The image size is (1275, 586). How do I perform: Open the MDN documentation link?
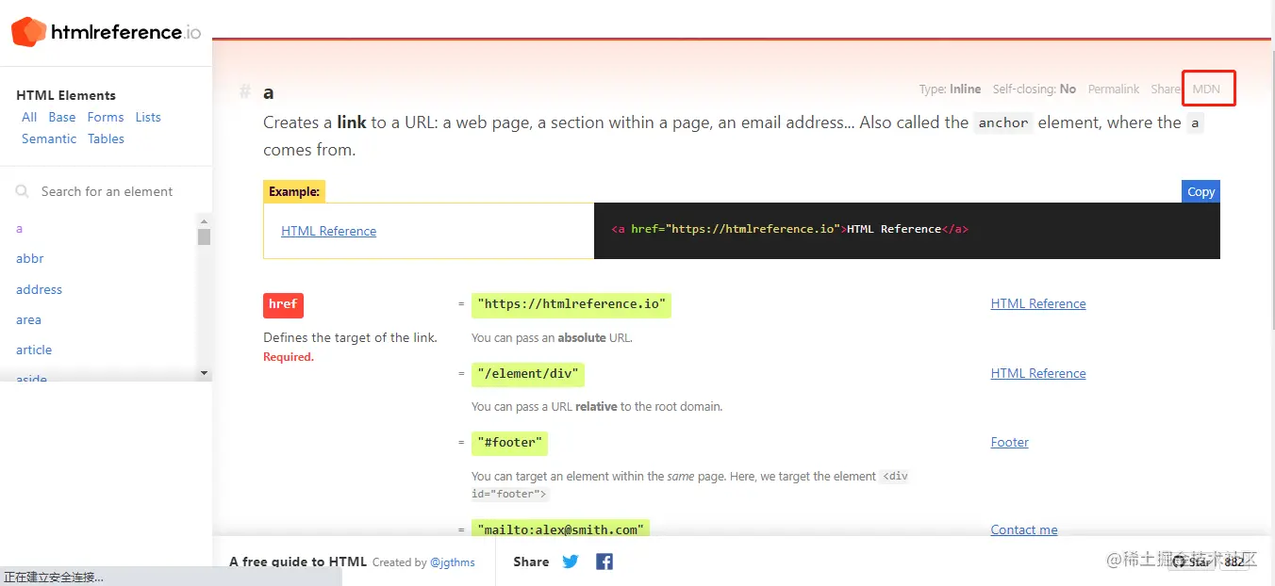1206,90
